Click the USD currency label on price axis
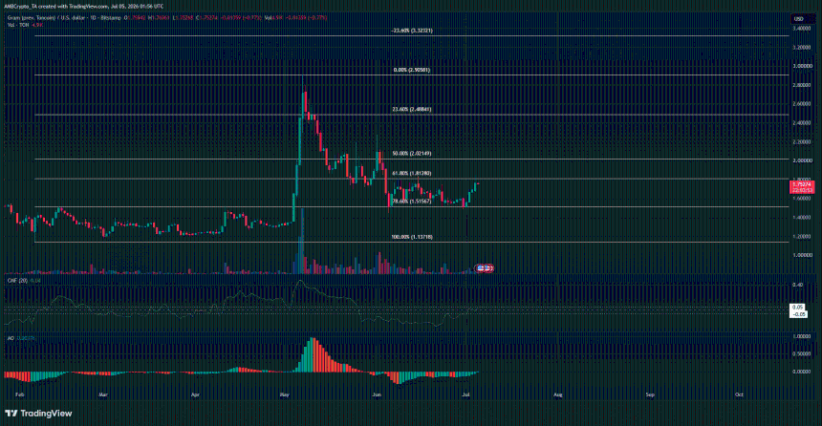 coord(798,19)
